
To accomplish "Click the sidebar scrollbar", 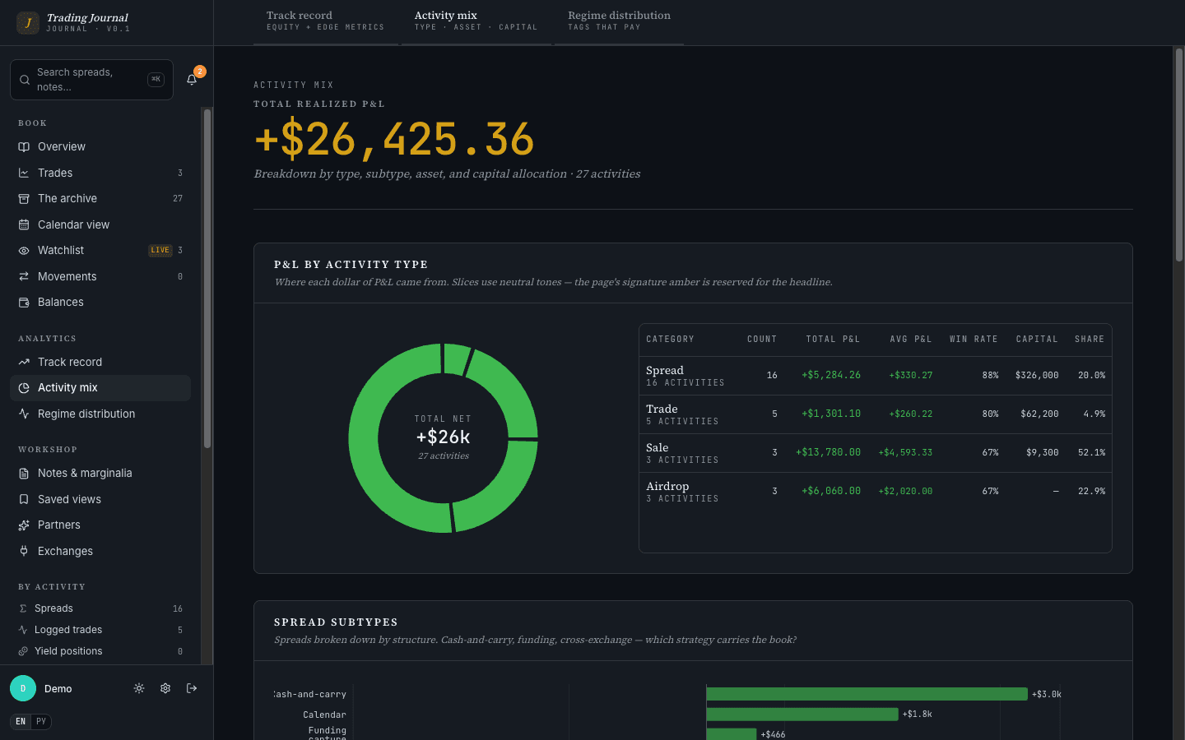I will click(x=207, y=280).
